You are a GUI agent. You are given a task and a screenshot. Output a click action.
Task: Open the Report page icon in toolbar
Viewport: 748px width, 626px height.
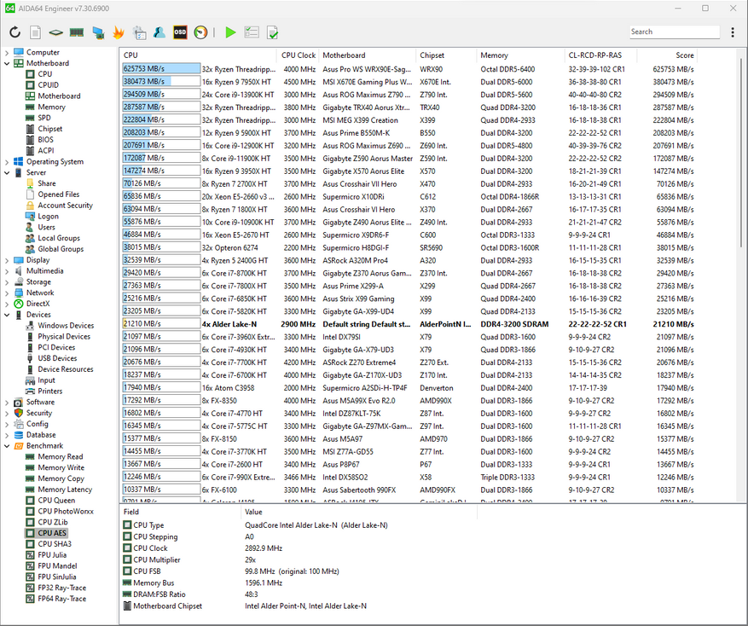(x=35, y=32)
